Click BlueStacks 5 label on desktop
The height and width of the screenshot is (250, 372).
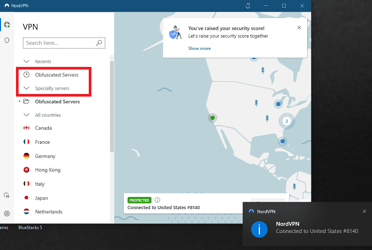pos(30,228)
